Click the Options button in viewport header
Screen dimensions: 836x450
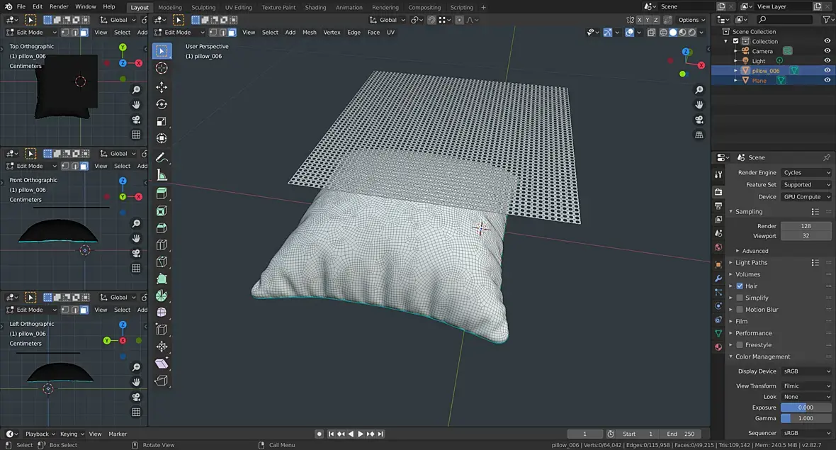click(691, 20)
